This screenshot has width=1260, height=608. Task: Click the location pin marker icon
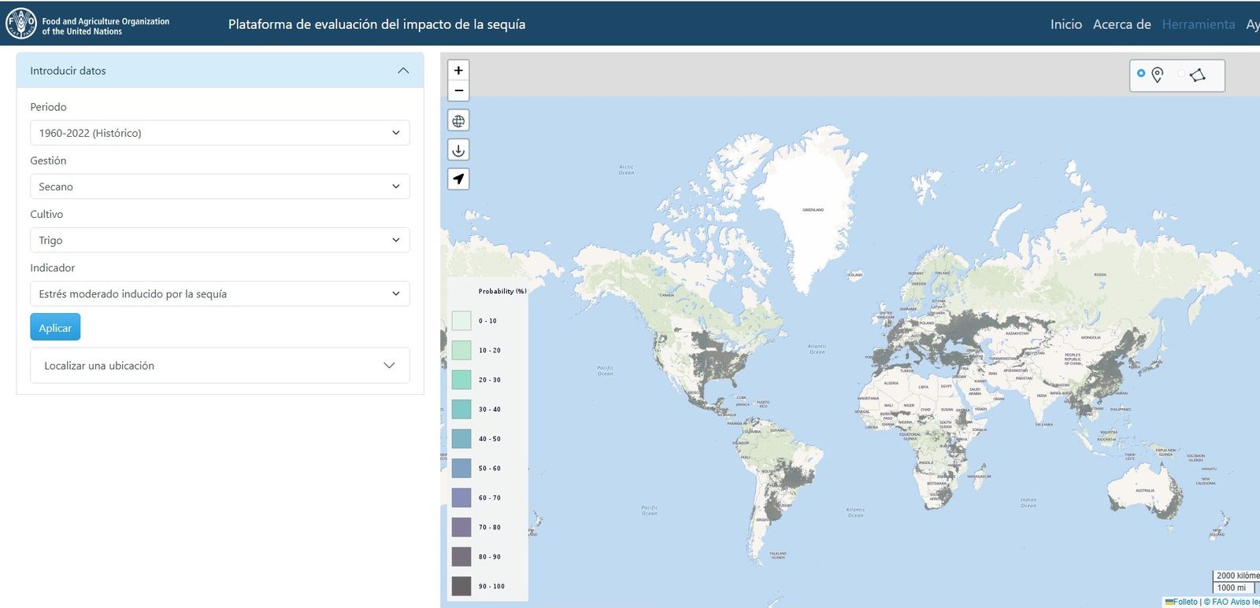1157,75
